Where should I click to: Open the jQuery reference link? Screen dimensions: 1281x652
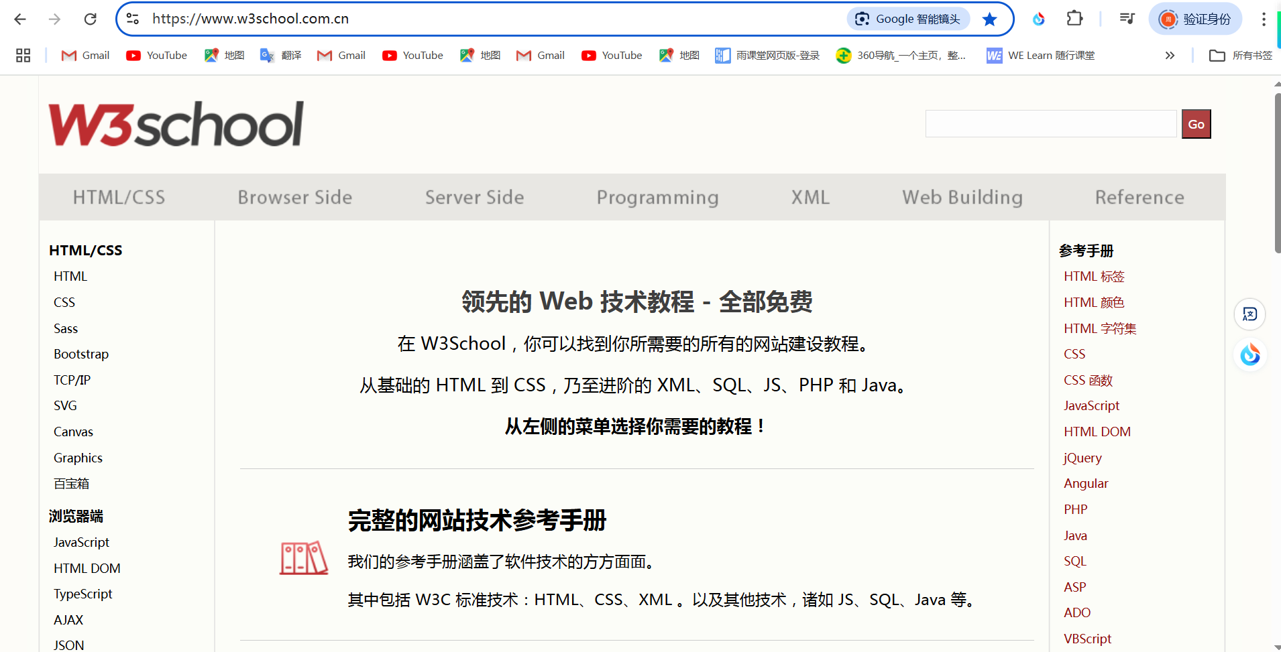[1082, 458]
